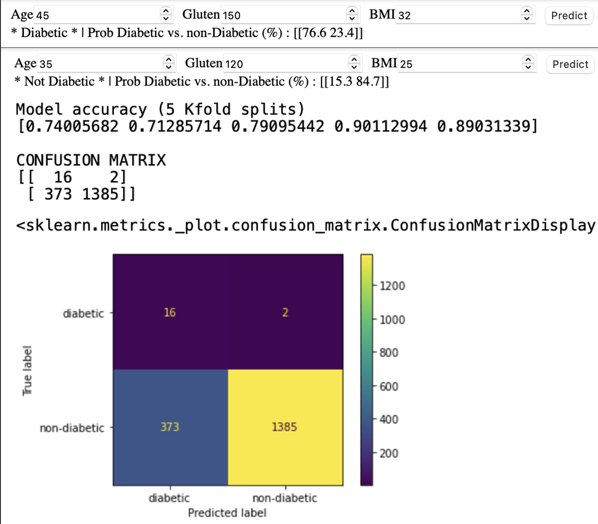
Task: Click the 'True label' y-axis title
Action: [27, 371]
